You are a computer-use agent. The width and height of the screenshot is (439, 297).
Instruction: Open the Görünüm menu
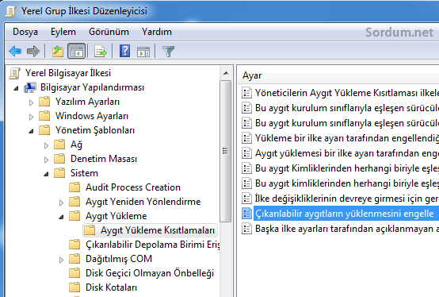tap(109, 32)
